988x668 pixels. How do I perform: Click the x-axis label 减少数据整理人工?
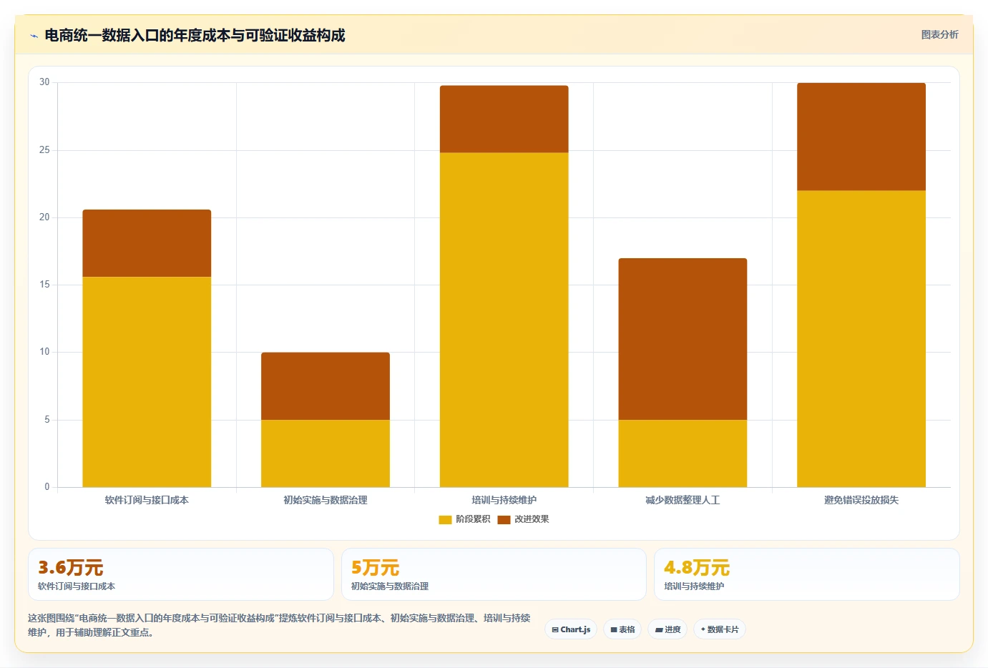(683, 500)
